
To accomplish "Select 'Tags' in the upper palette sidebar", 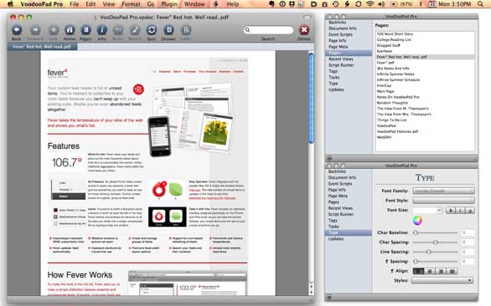I will pos(333,71).
